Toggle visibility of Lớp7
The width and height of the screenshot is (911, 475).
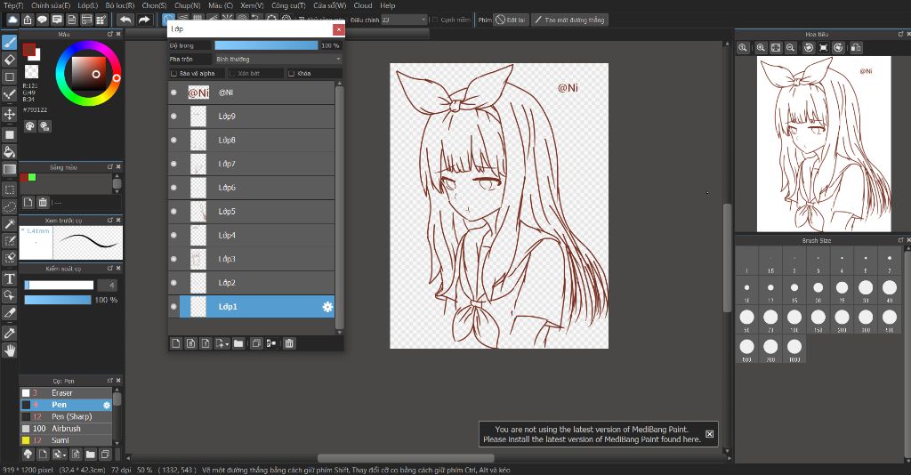[x=173, y=164]
